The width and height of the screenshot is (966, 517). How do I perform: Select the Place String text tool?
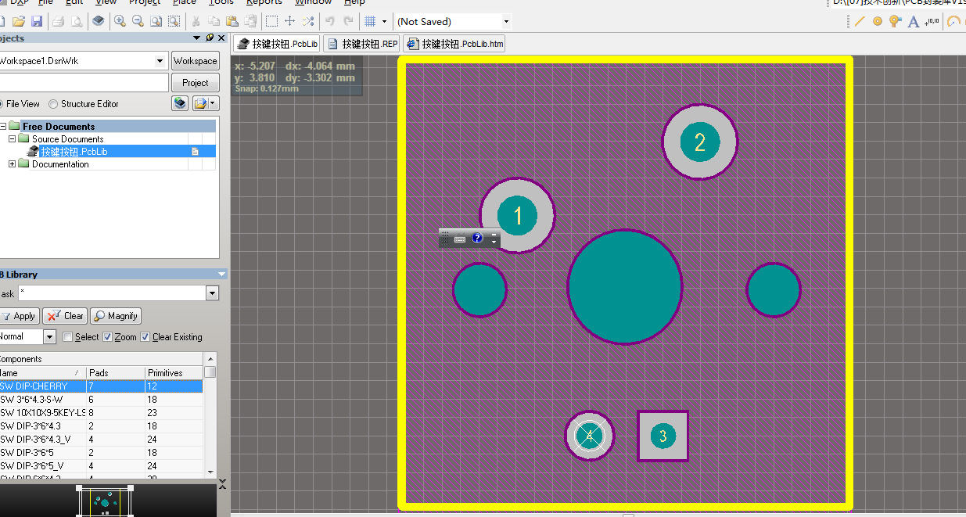(x=913, y=21)
